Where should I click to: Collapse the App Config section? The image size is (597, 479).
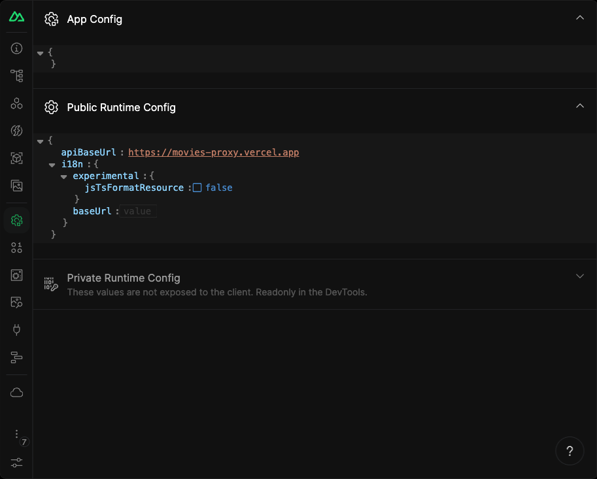579,18
